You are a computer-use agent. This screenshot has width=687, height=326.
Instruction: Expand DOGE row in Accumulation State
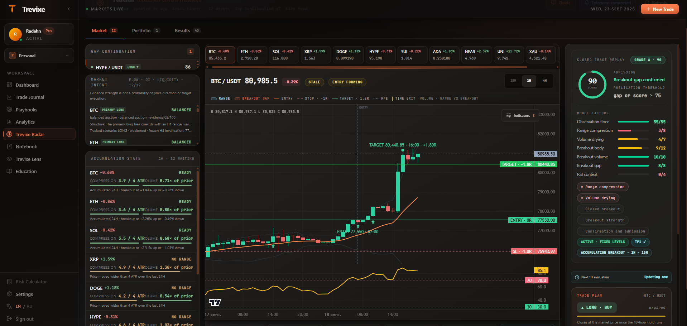pos(141,297)
